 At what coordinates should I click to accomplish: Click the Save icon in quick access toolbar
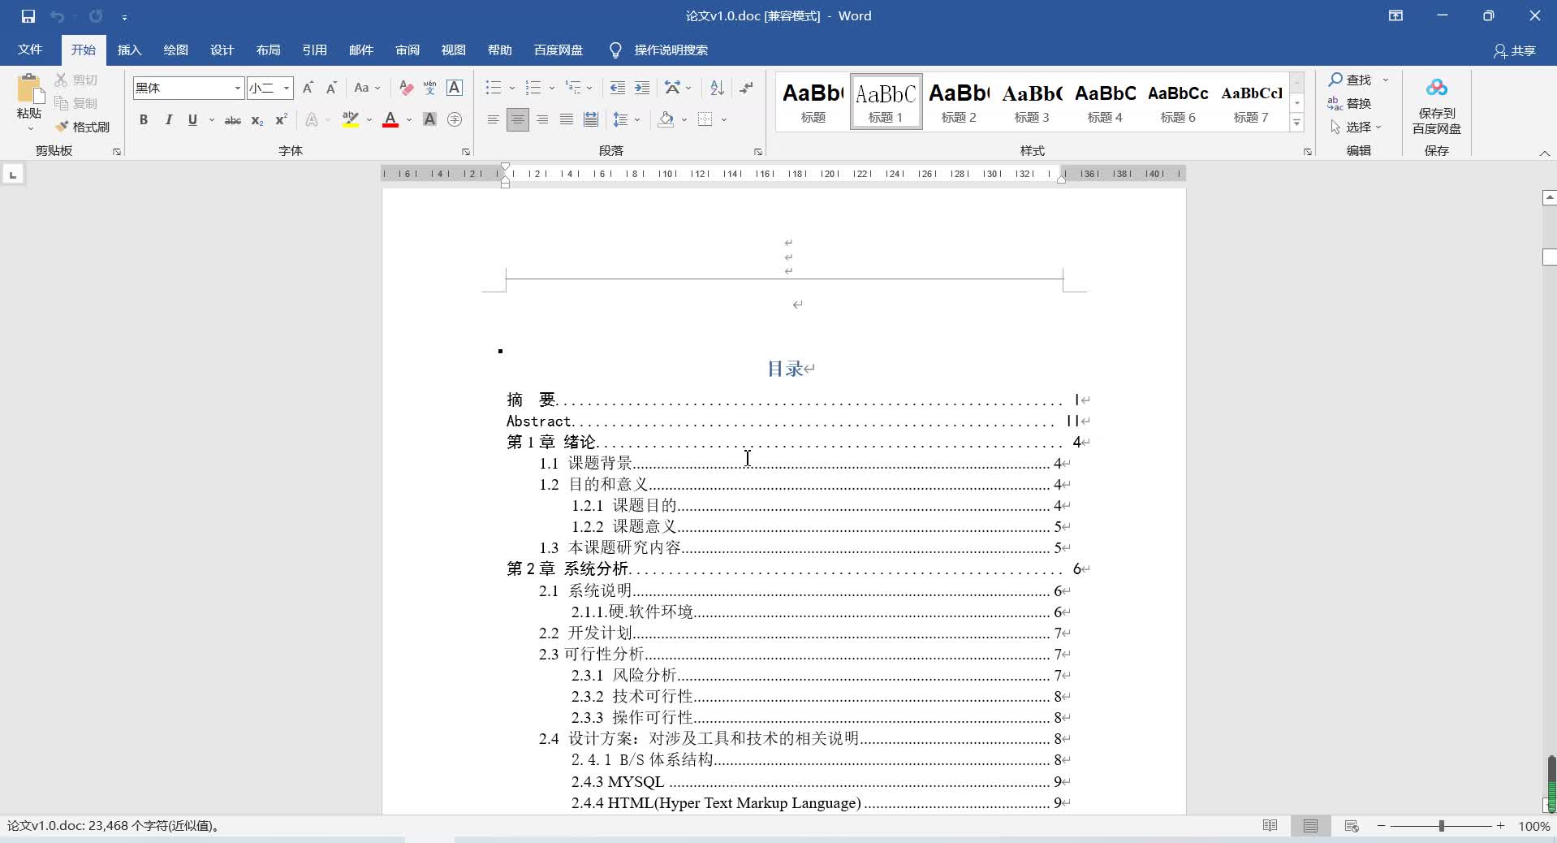pos(28,16)
